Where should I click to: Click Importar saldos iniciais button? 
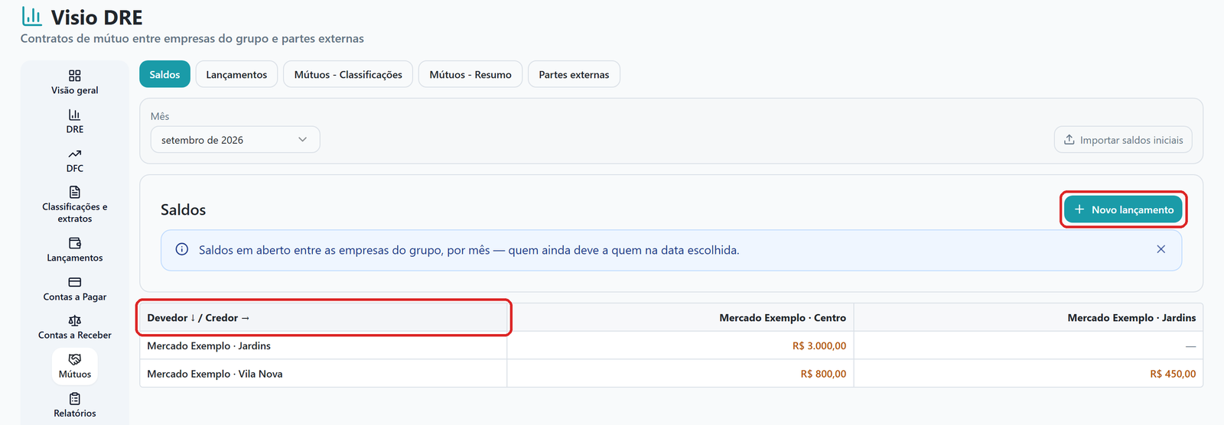(x=1123, y=140)
